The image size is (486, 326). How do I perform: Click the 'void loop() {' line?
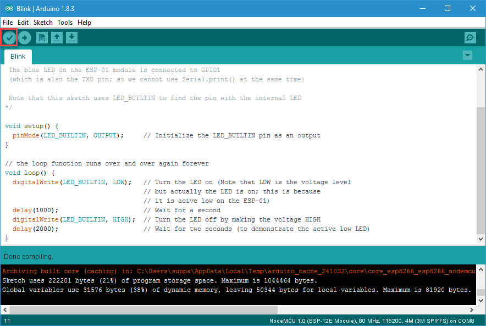tap(30, 173)
